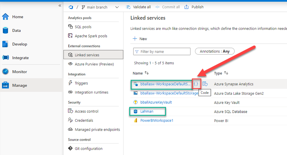Click the Azure Synapse Analytics type cell
This screenshot has height=155, width=287.
(234, 84)
